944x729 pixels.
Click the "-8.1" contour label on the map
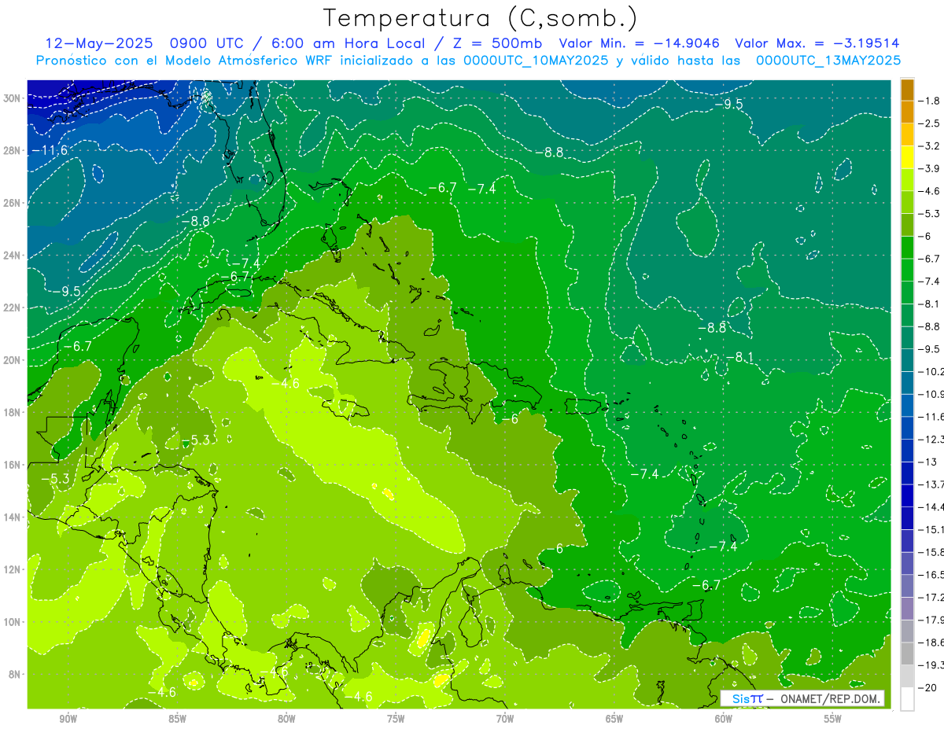(739, 357)
